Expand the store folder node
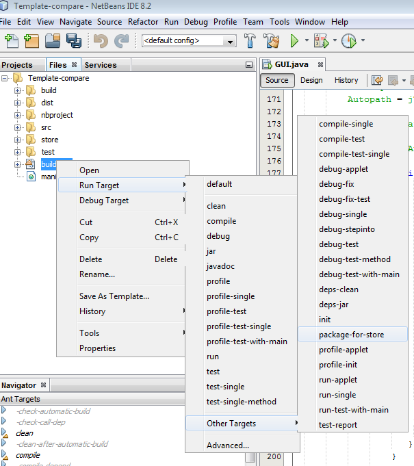This screenshot has width=414, height=466. pos(18,140)
